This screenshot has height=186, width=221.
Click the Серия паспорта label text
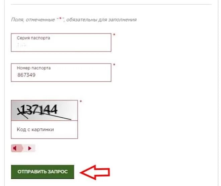coord(33,38)
